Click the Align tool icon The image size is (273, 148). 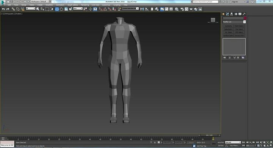pos(147,9)
